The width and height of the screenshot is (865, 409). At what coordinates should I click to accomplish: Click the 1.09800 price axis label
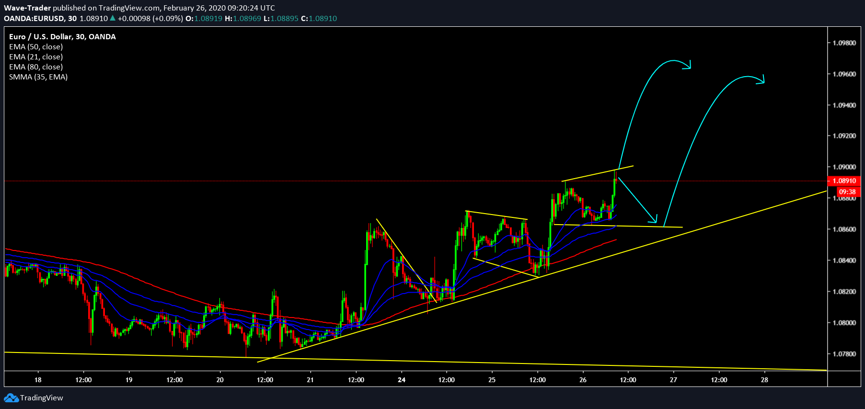(844, 43)
